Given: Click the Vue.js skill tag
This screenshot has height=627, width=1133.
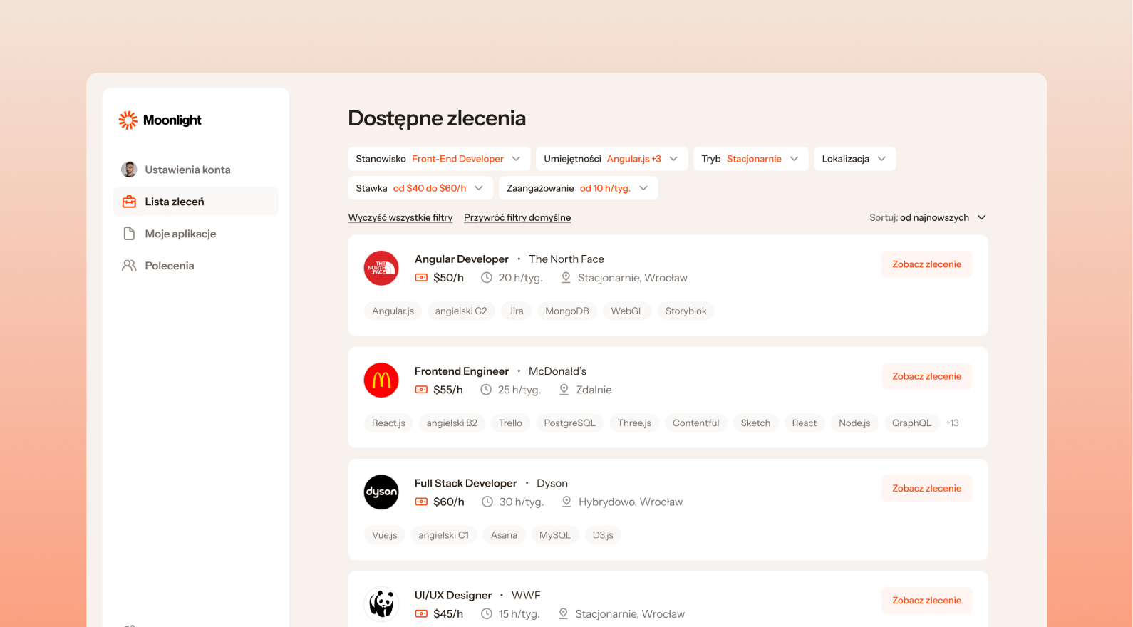Looking at the screenshot, I should tap(384, 535).
